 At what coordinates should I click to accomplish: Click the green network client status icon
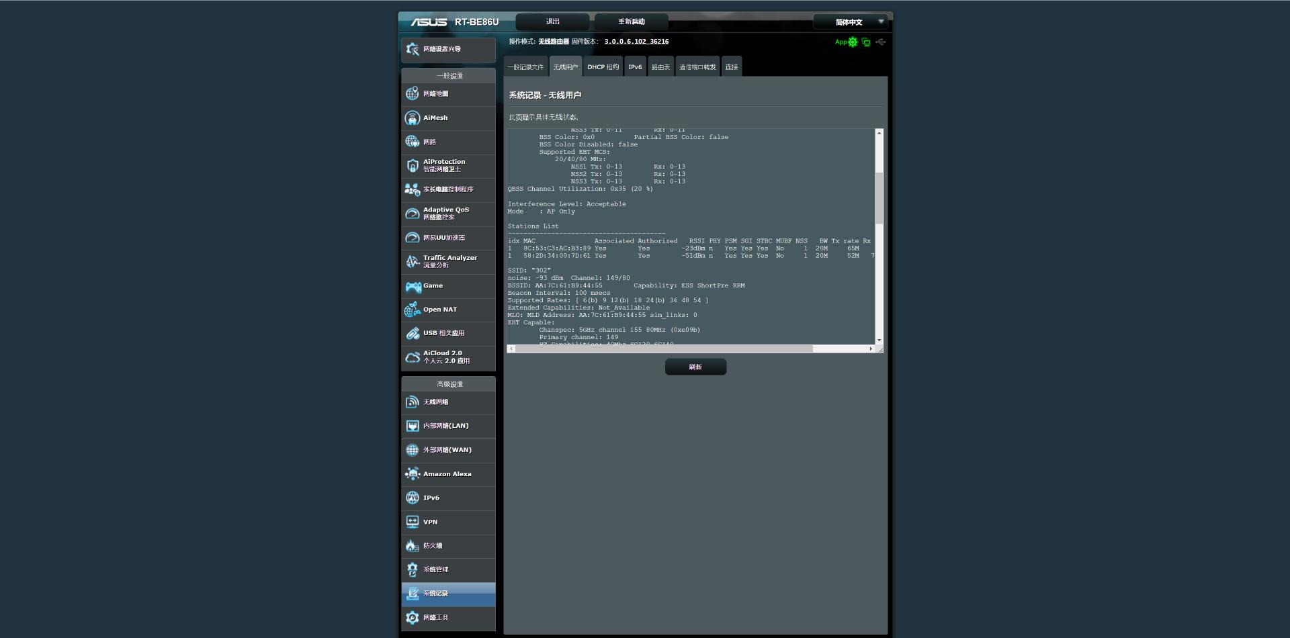click(866, 42)
